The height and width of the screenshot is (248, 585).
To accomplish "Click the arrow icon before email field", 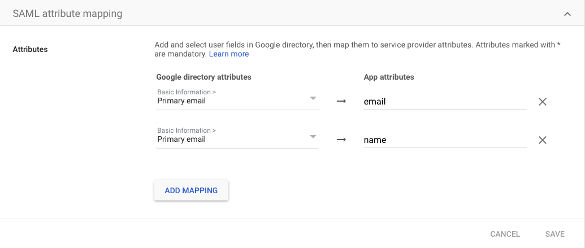I will pos(341,102).
